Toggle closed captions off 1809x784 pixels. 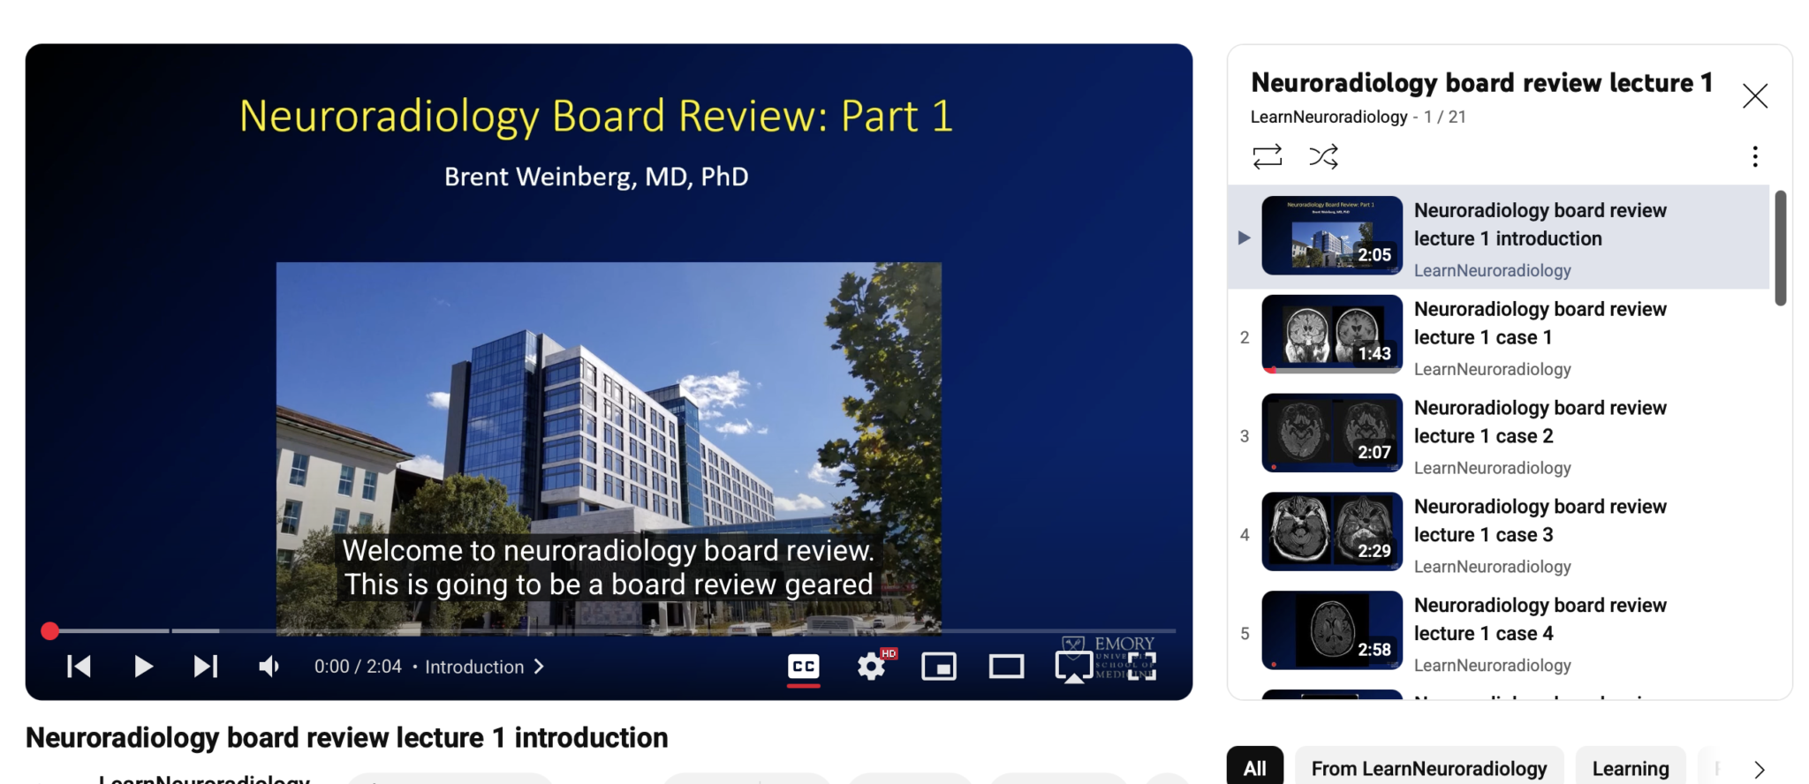click(x=803, y=667)
